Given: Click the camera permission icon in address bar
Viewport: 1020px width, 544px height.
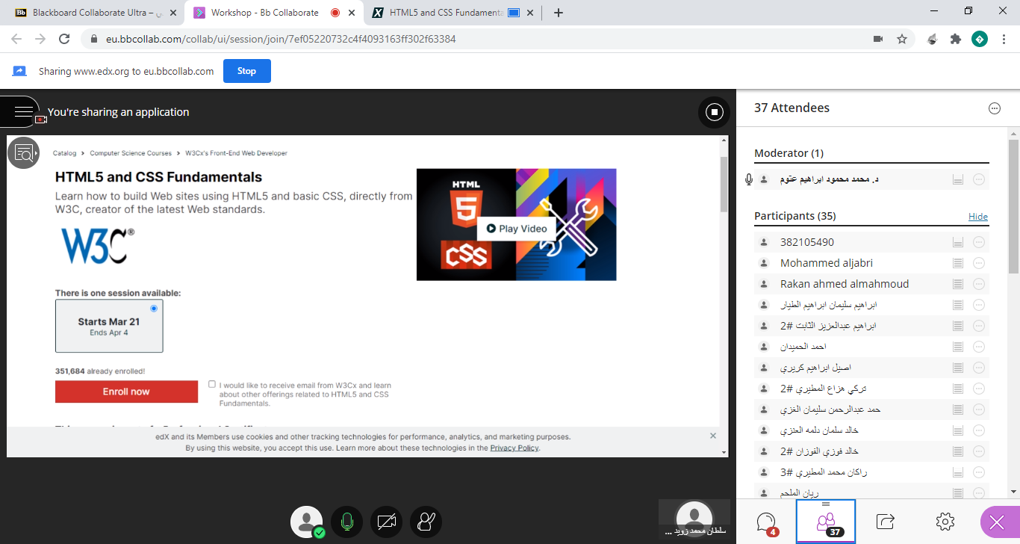Looking at the screenshot, I should click(878, 39).
